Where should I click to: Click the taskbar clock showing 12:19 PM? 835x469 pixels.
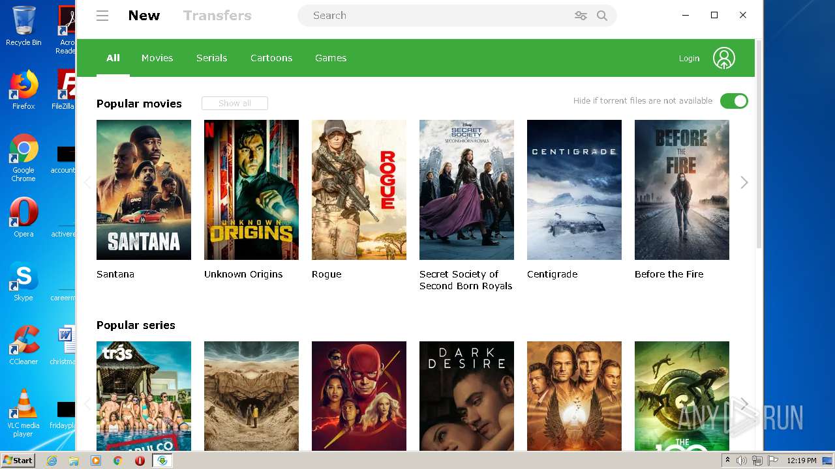(x=802, y=461)
